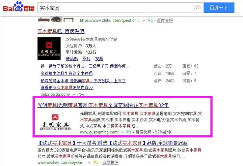
Task: Click V3 badge beside meilele.com
Action: [96, 162]
